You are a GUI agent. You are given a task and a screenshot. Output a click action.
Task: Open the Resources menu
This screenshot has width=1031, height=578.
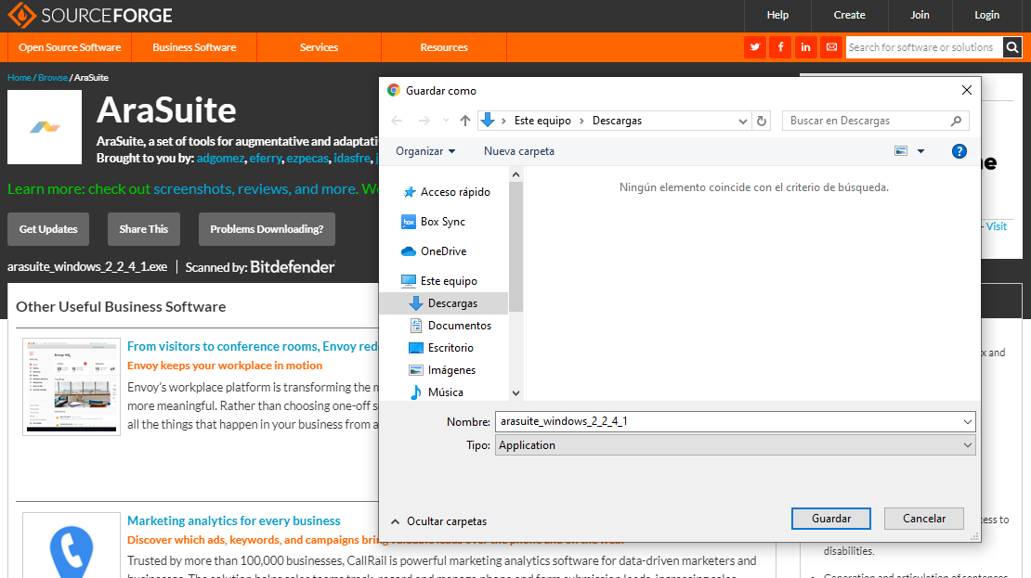tap(444, 47)
